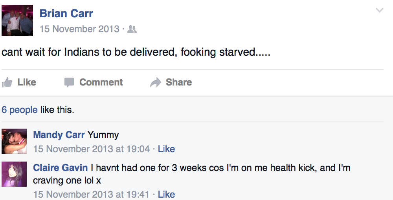Like Mandy Carr's "Yummy" comment
This screenshot has height=200, width=393.
(166, 149)
